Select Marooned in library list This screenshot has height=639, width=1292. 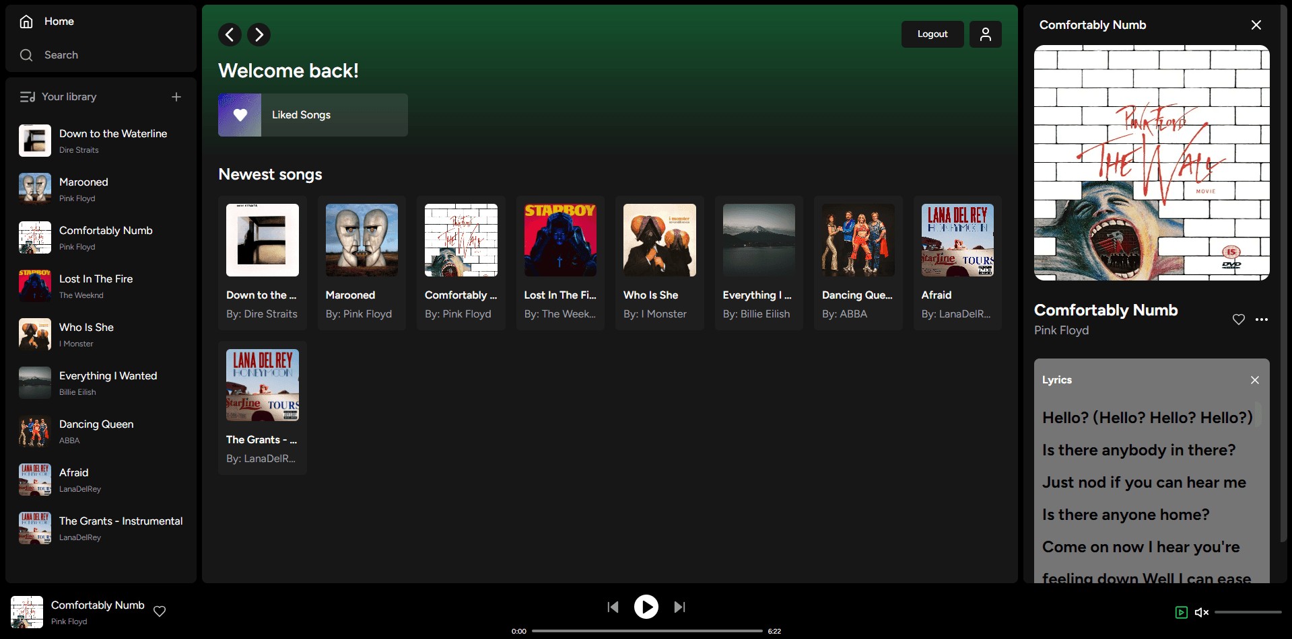(101, 189)
